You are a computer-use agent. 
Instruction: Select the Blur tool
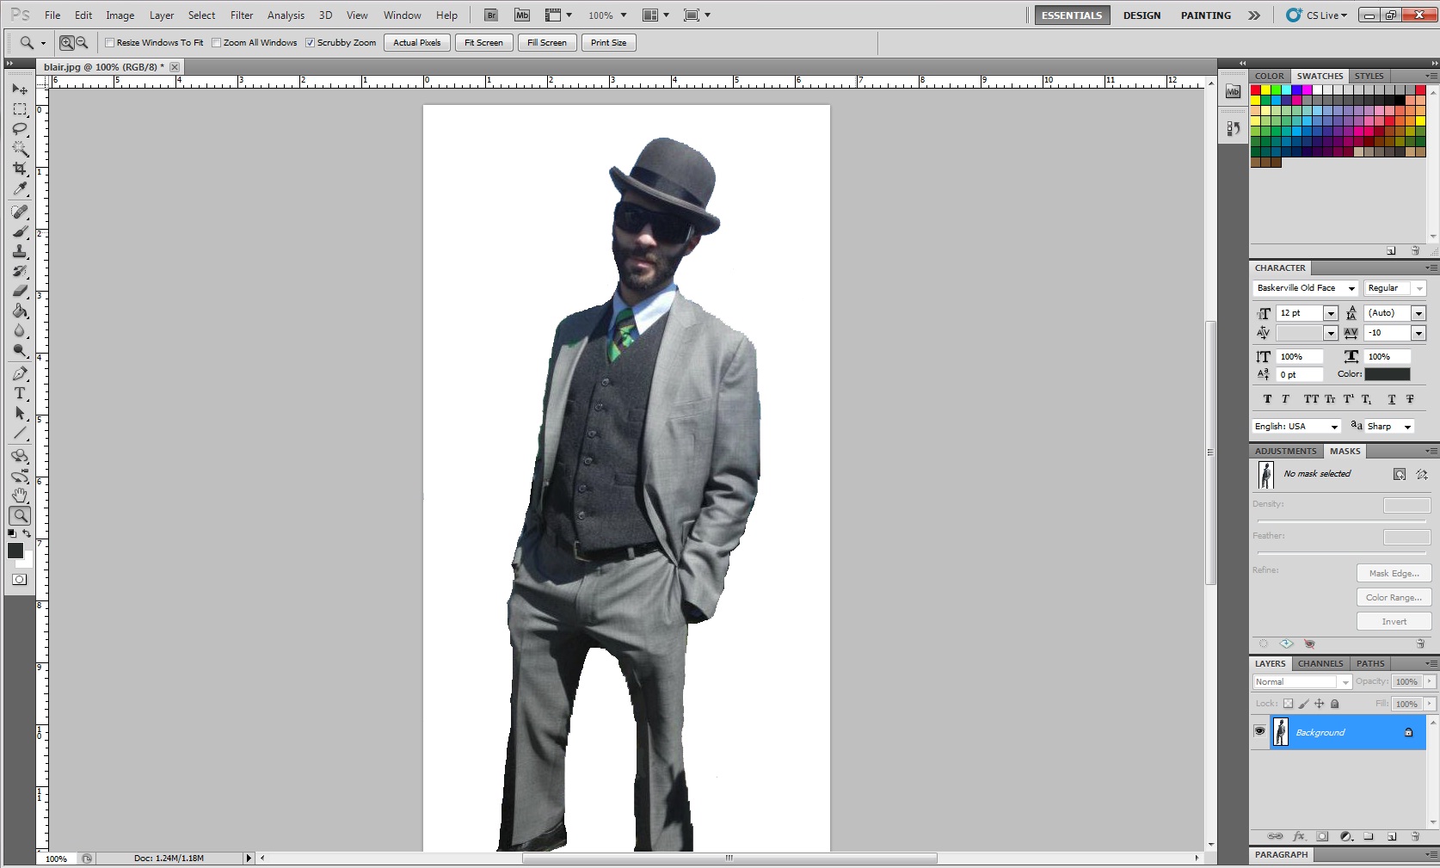pos(20,330)
